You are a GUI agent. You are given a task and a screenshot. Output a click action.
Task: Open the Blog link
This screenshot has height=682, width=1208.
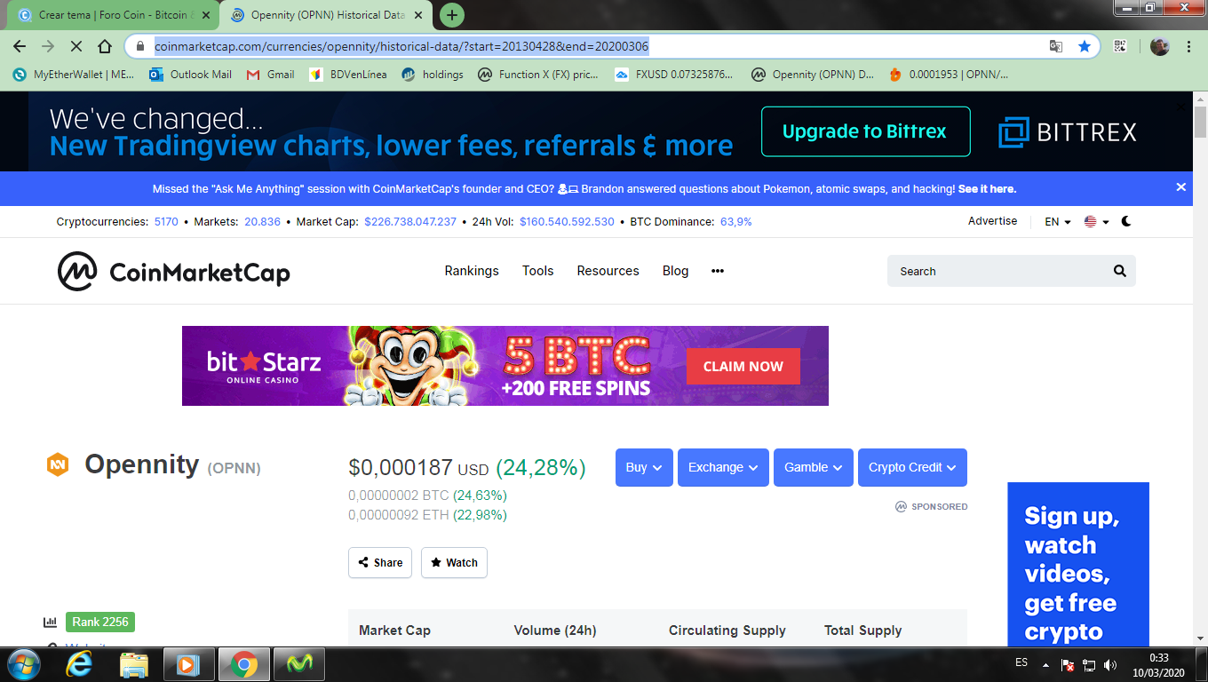[675, 271]
